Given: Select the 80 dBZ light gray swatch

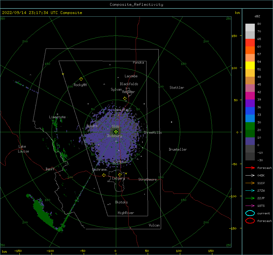Looking at the screenshot, I should [250, 27].
